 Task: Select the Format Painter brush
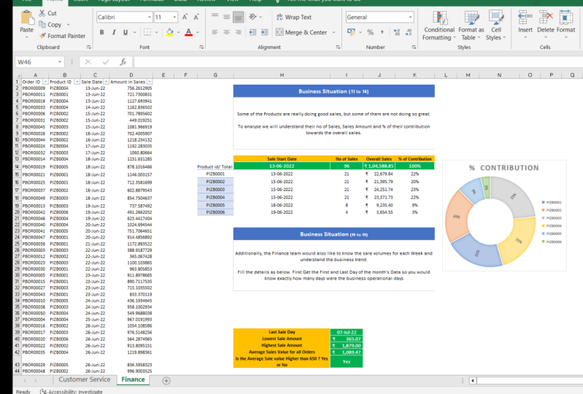[42, 36]
